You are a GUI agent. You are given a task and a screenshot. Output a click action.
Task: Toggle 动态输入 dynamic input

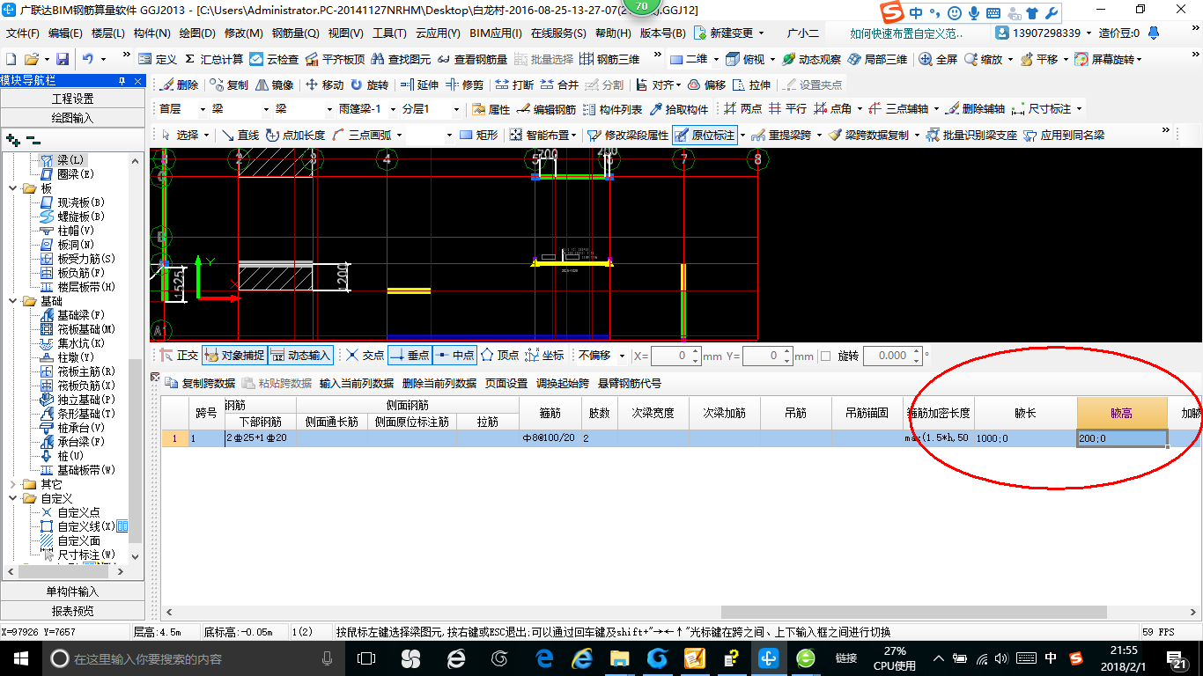300,356
